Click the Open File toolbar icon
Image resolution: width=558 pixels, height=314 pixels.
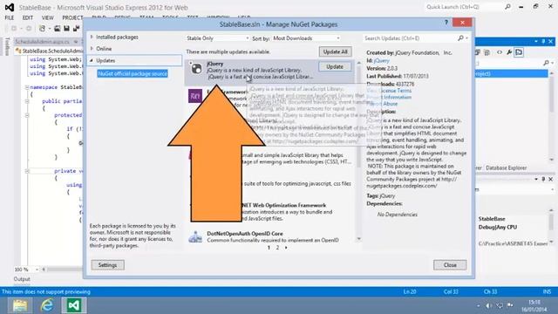57,28
